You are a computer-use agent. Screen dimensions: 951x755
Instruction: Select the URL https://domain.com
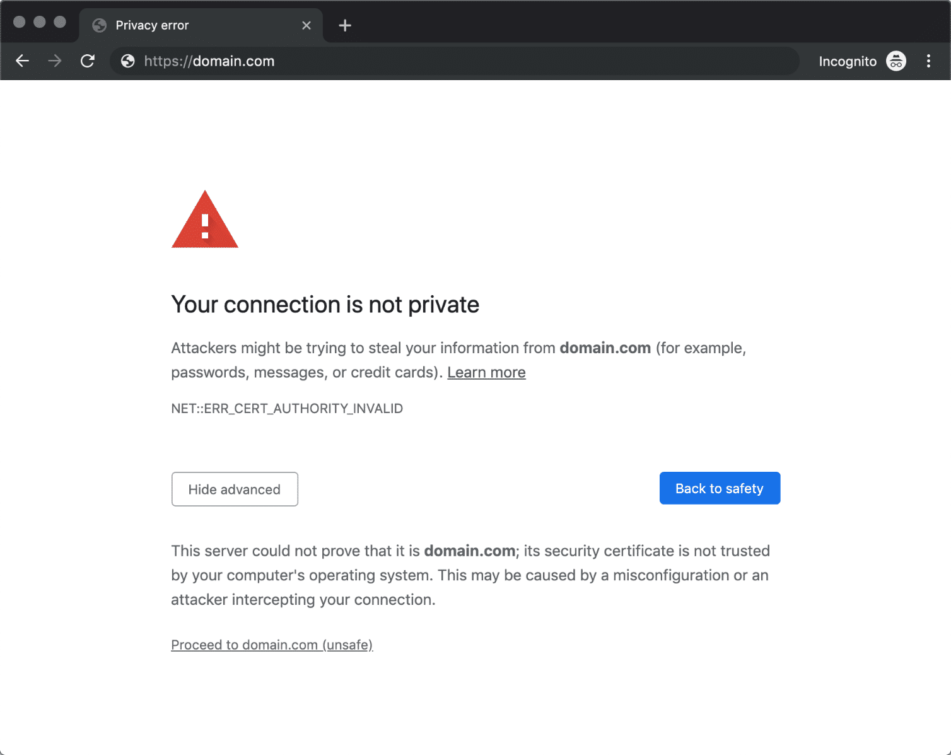(x=208, y=61)
